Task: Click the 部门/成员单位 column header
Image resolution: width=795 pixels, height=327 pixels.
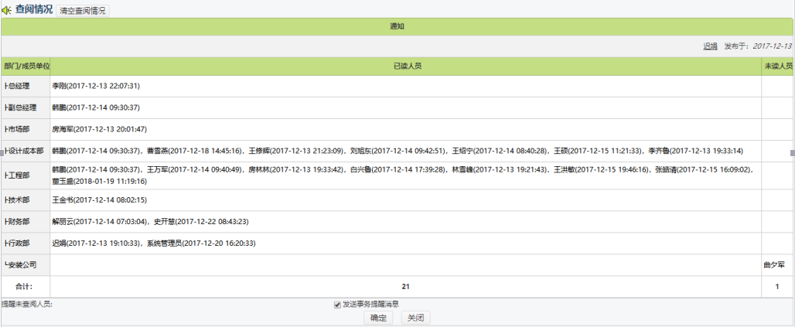Action: 26,66
